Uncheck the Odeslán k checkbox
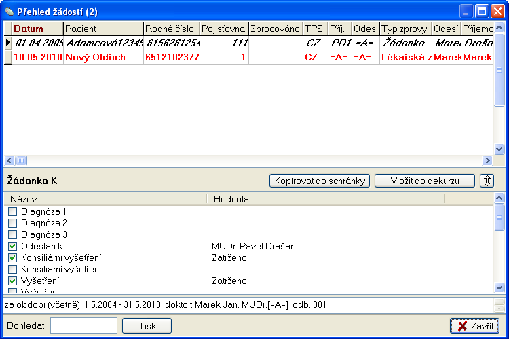The image size is (509, 339). (x=12, y=246)
